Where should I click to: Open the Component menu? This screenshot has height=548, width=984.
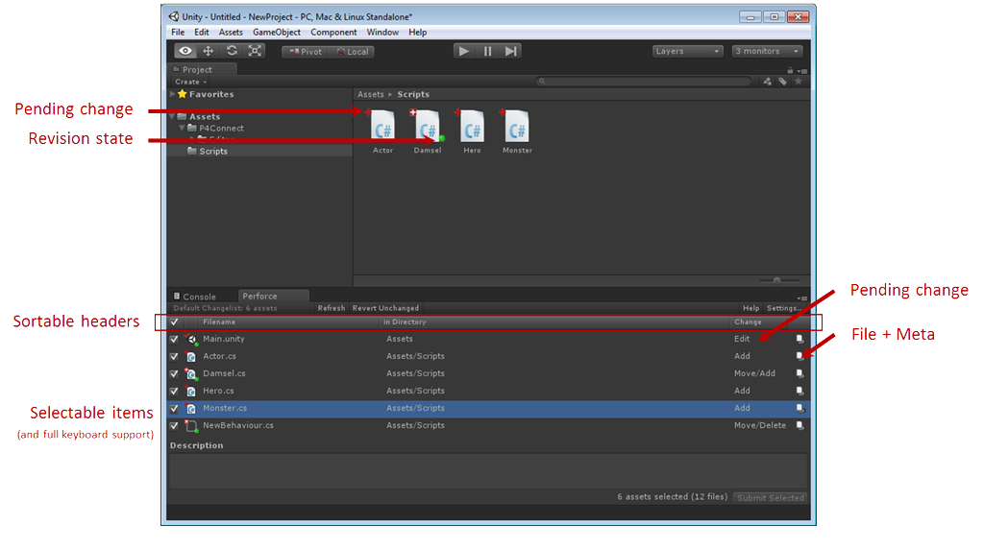click(333, 32)
